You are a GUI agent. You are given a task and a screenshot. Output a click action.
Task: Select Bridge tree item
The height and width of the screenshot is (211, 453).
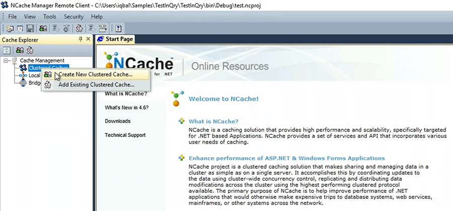coord(35,83)
